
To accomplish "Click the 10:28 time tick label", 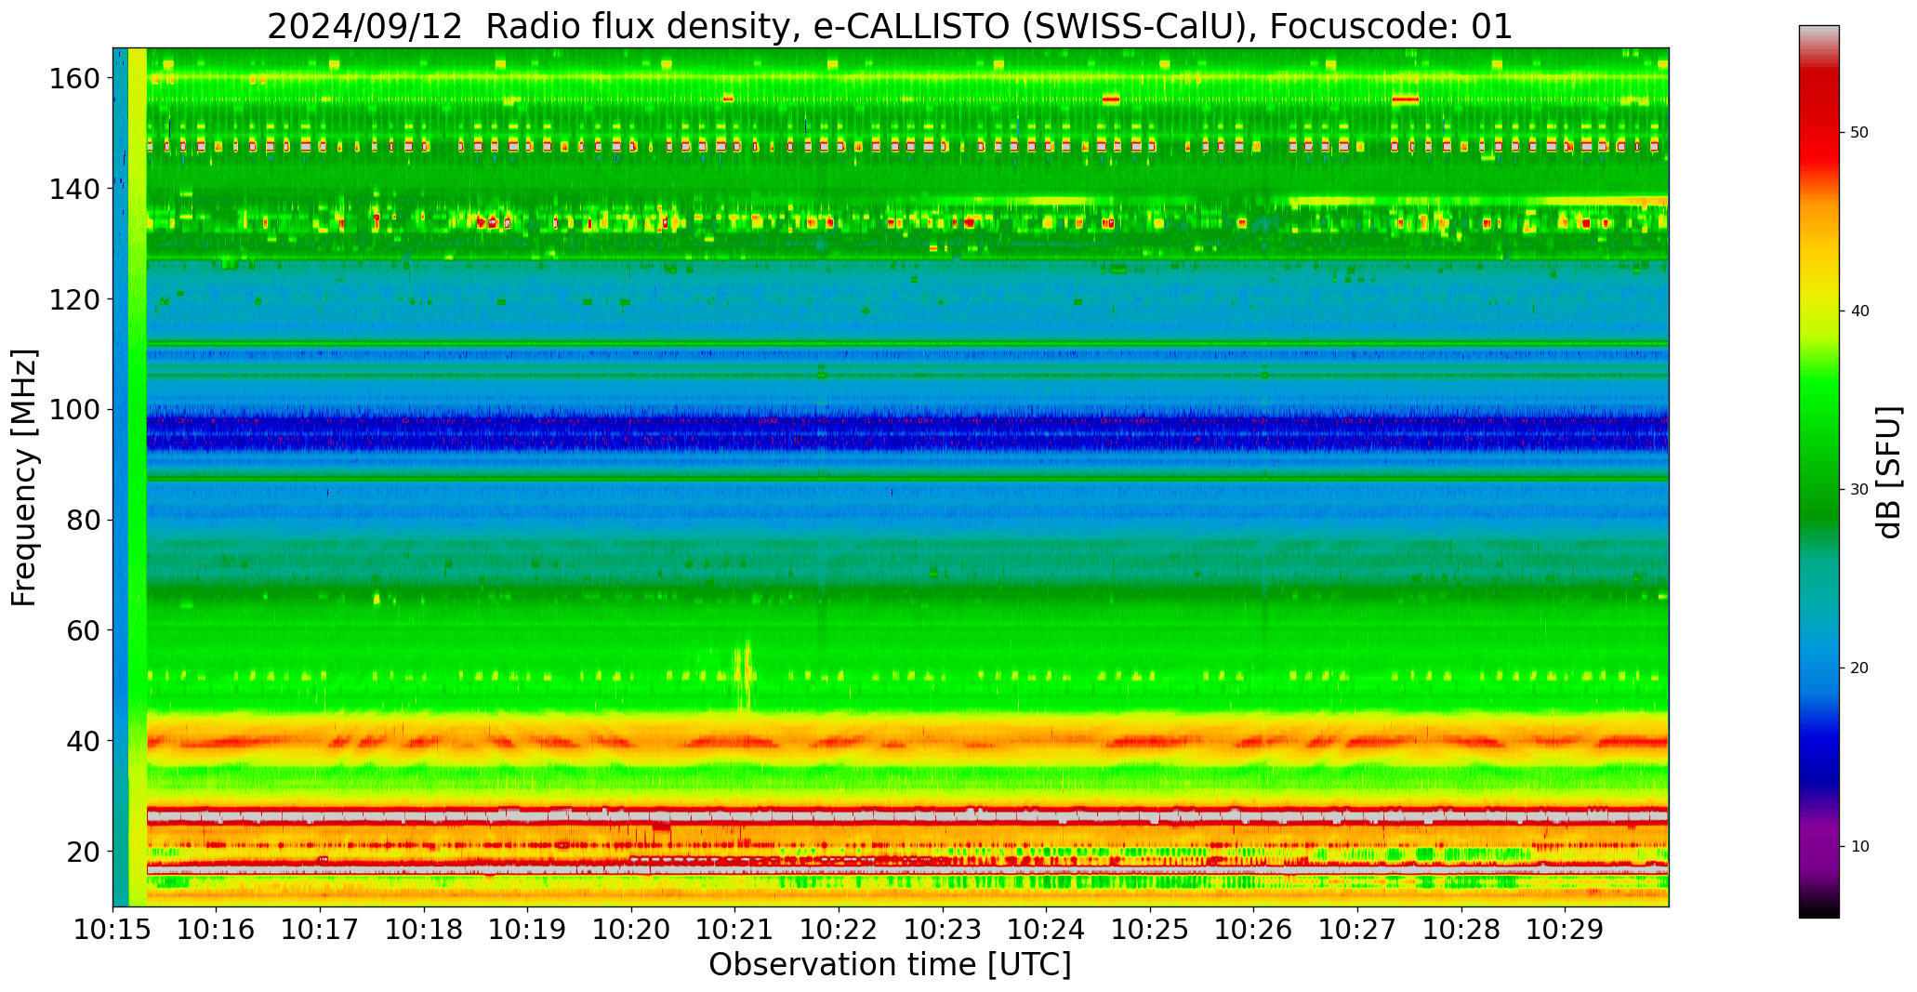I will pyautogui.click(x=1461, y=930).
